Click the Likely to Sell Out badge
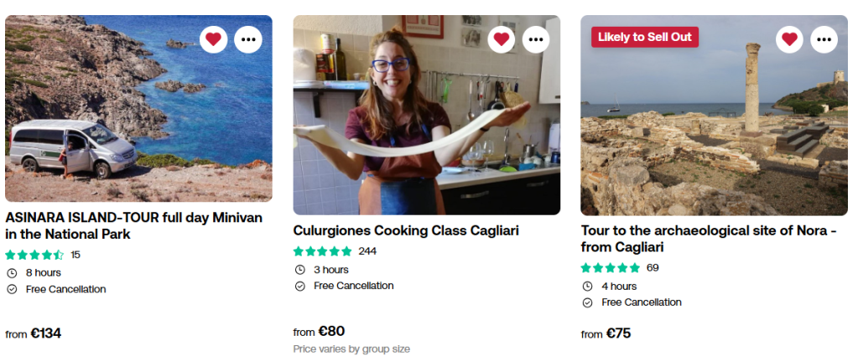 (x=644, y=37)
